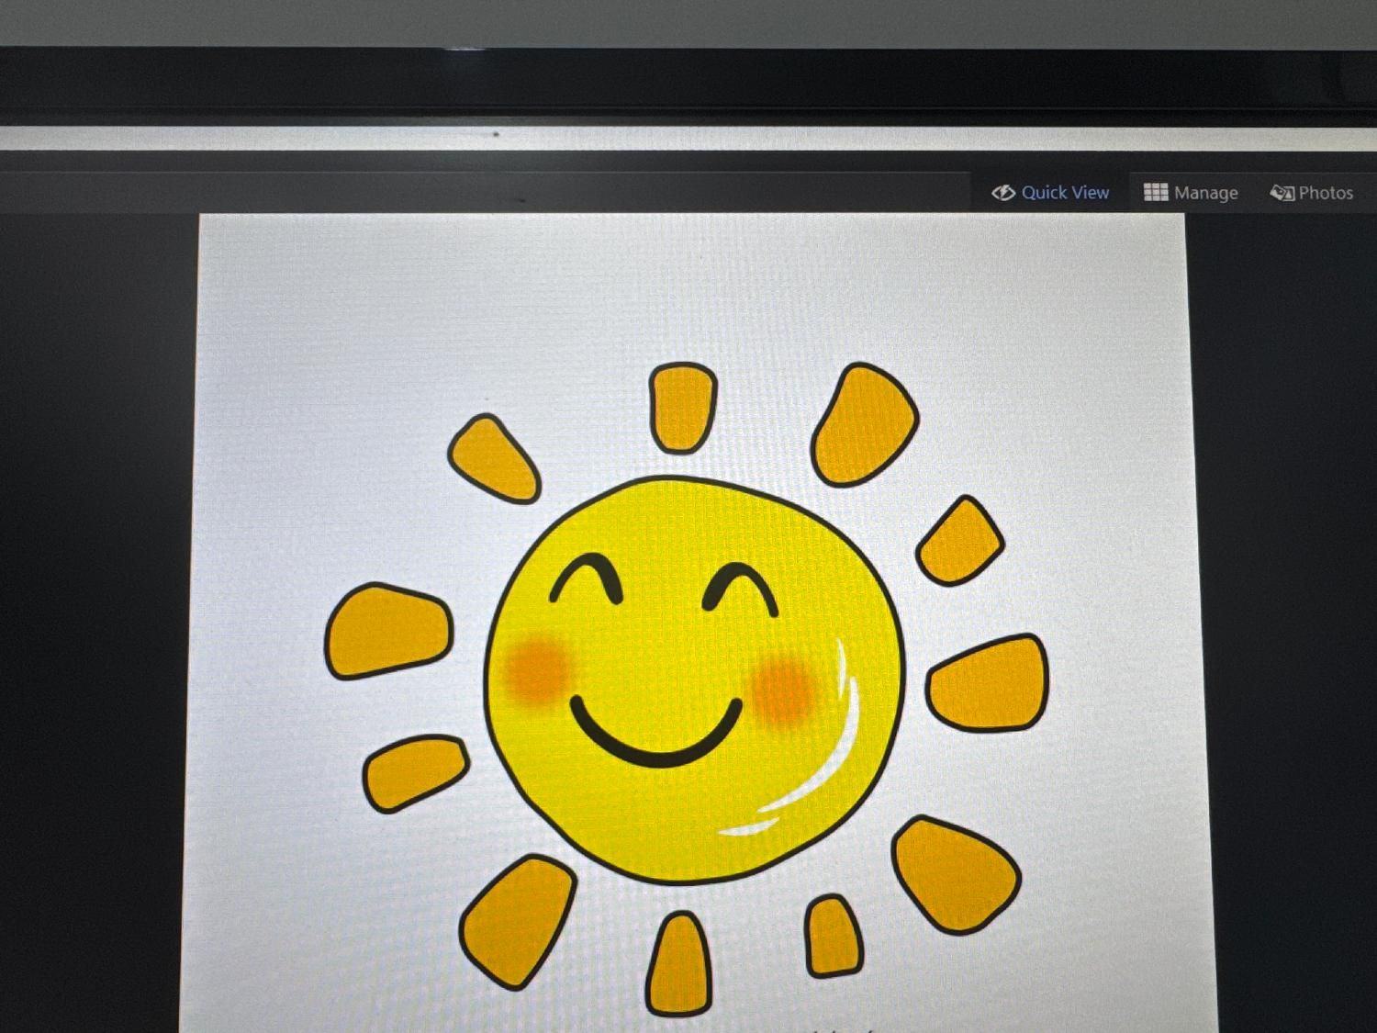The height and width of the screenshot is (1033, 1377).
Task: Click the eye icon beside Quick View
Action: pyautogui.click(x=1003, y=193)
